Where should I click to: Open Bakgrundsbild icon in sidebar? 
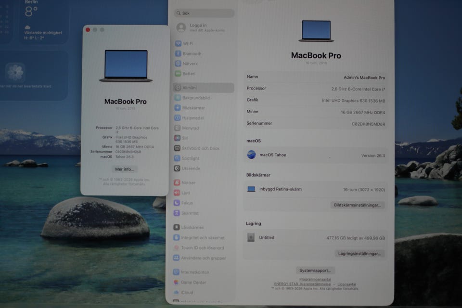178,98
